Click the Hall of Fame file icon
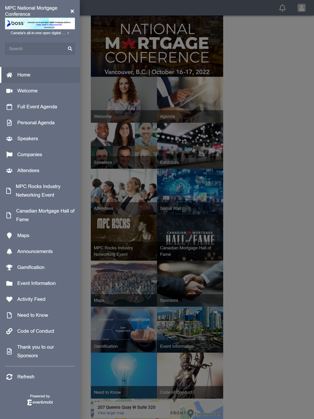 click(9, 215)
